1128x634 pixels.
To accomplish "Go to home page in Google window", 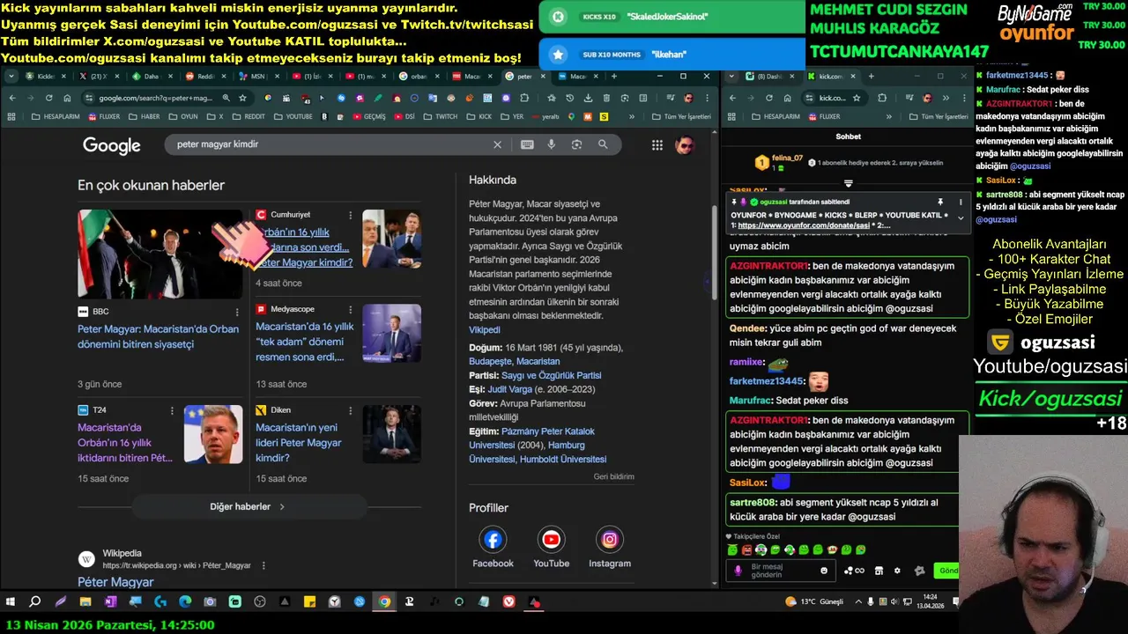I will pyautogui.click(x=67, y=98).
